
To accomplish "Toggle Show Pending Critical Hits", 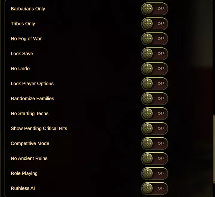I will tap(155, 128).
